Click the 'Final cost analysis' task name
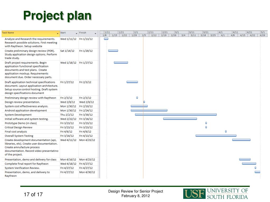270x202 pixels. coord(16,132)
